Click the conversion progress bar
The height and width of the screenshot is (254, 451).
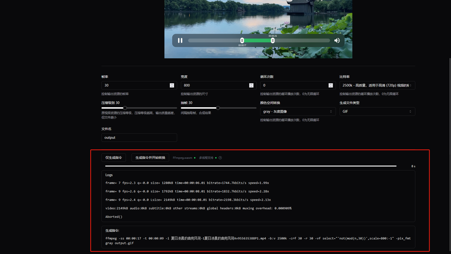tap(251, 166)
